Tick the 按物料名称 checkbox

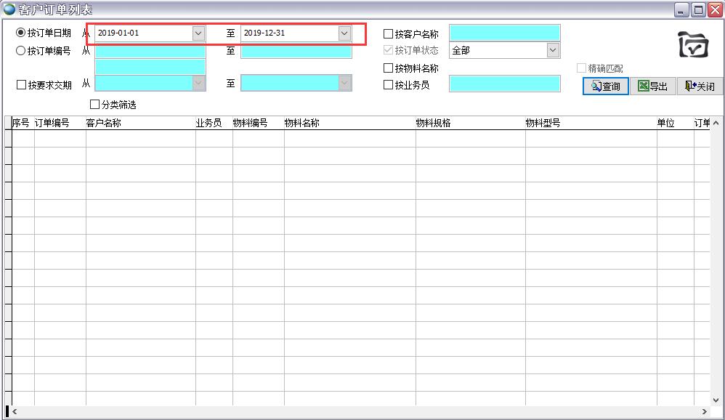point(388,68)
